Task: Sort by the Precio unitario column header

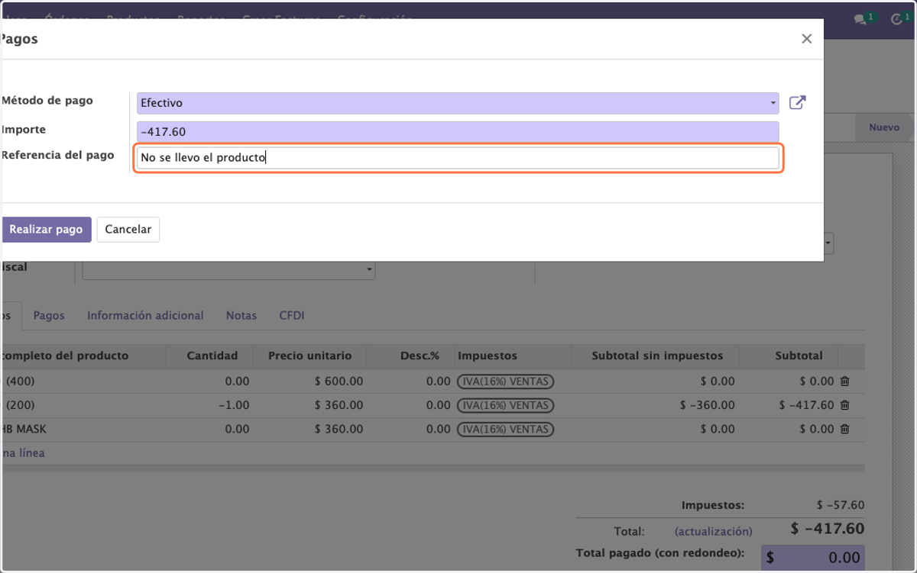Action: point(309,356)
